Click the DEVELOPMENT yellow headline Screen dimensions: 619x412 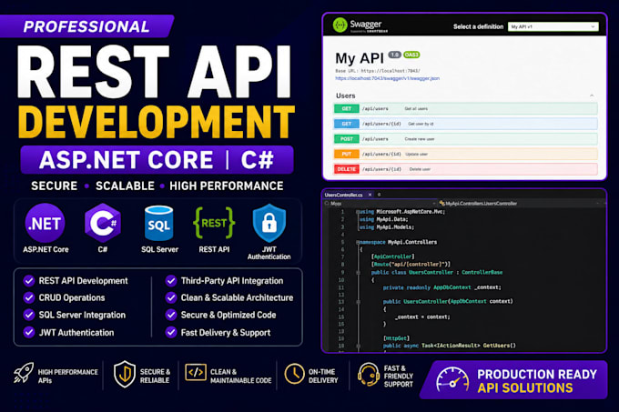click(x=157, y=122)
